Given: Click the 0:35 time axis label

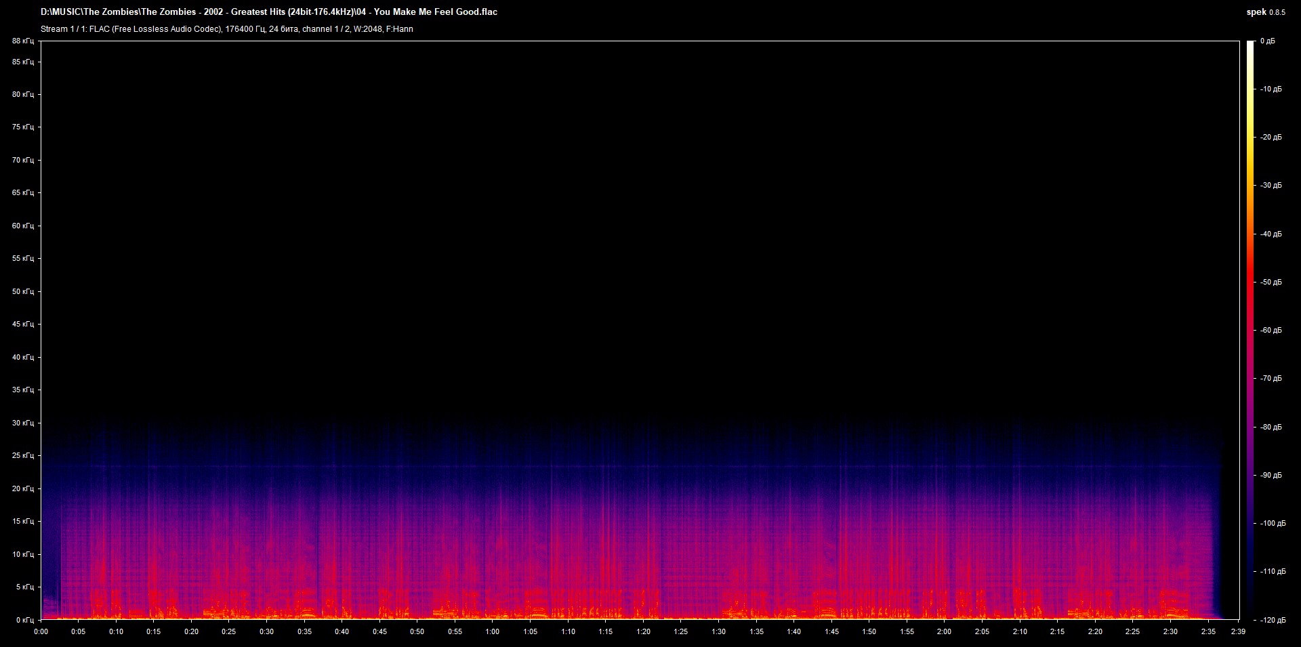Looking at the screenshot, I should tap(304, 631).
